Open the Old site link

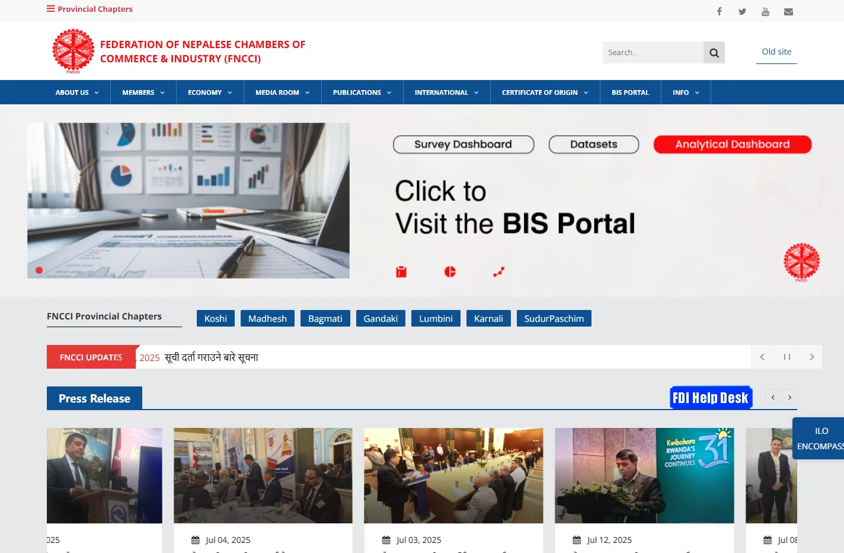point(776,52)
